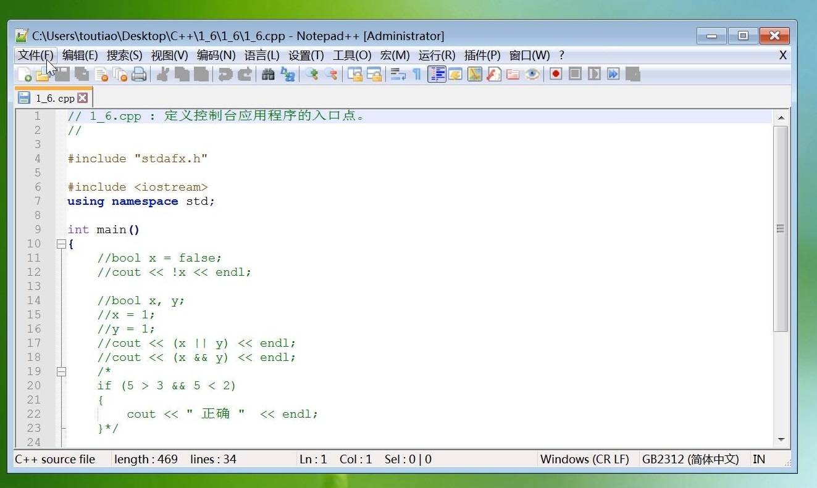Collapse the comment block at line 19
The height and width of the screenshot is (488, 817).
tap(61, 371)
